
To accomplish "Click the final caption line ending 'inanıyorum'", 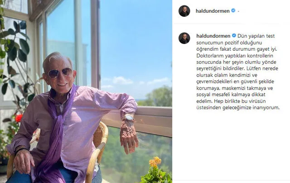I will (x=238, y=107).
